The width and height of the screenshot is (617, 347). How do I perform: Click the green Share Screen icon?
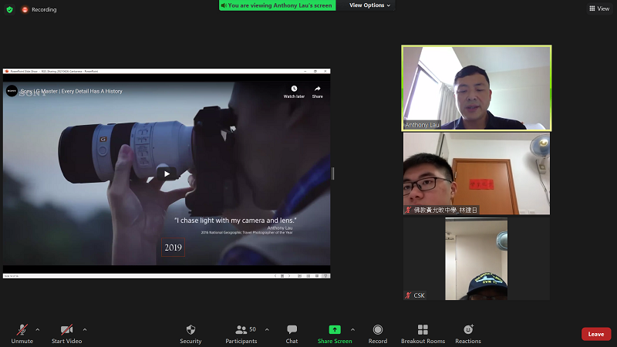coord(335,330)
